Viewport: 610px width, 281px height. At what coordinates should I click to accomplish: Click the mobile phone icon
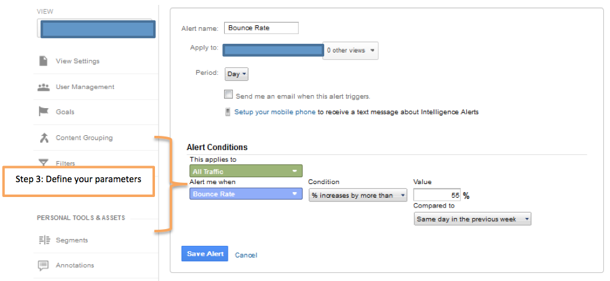pyautogui.click(x=228, y=112)
